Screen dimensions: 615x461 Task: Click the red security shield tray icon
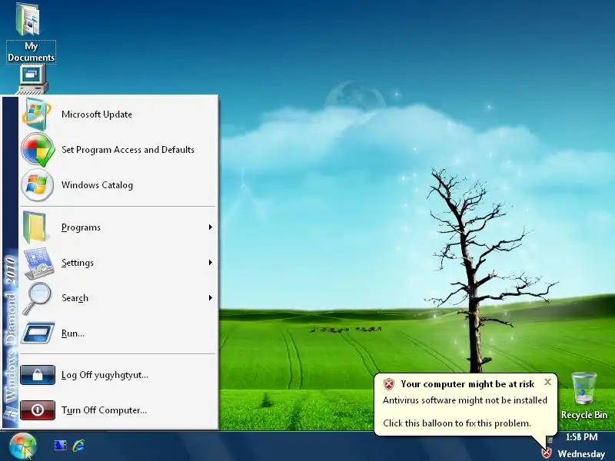547,453
